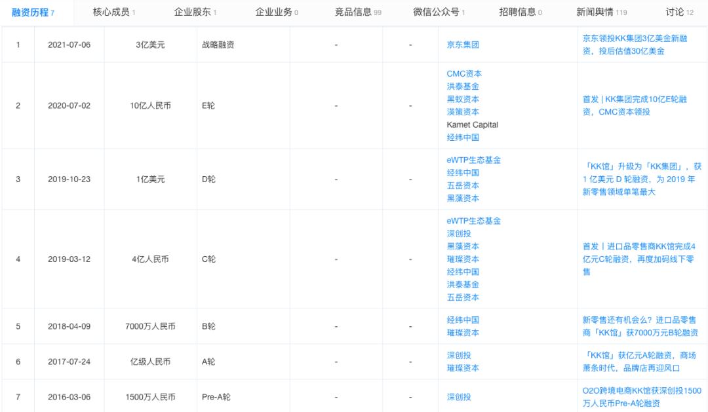
Task: Select the amount 3亿美元
Action: coord(150,45)
